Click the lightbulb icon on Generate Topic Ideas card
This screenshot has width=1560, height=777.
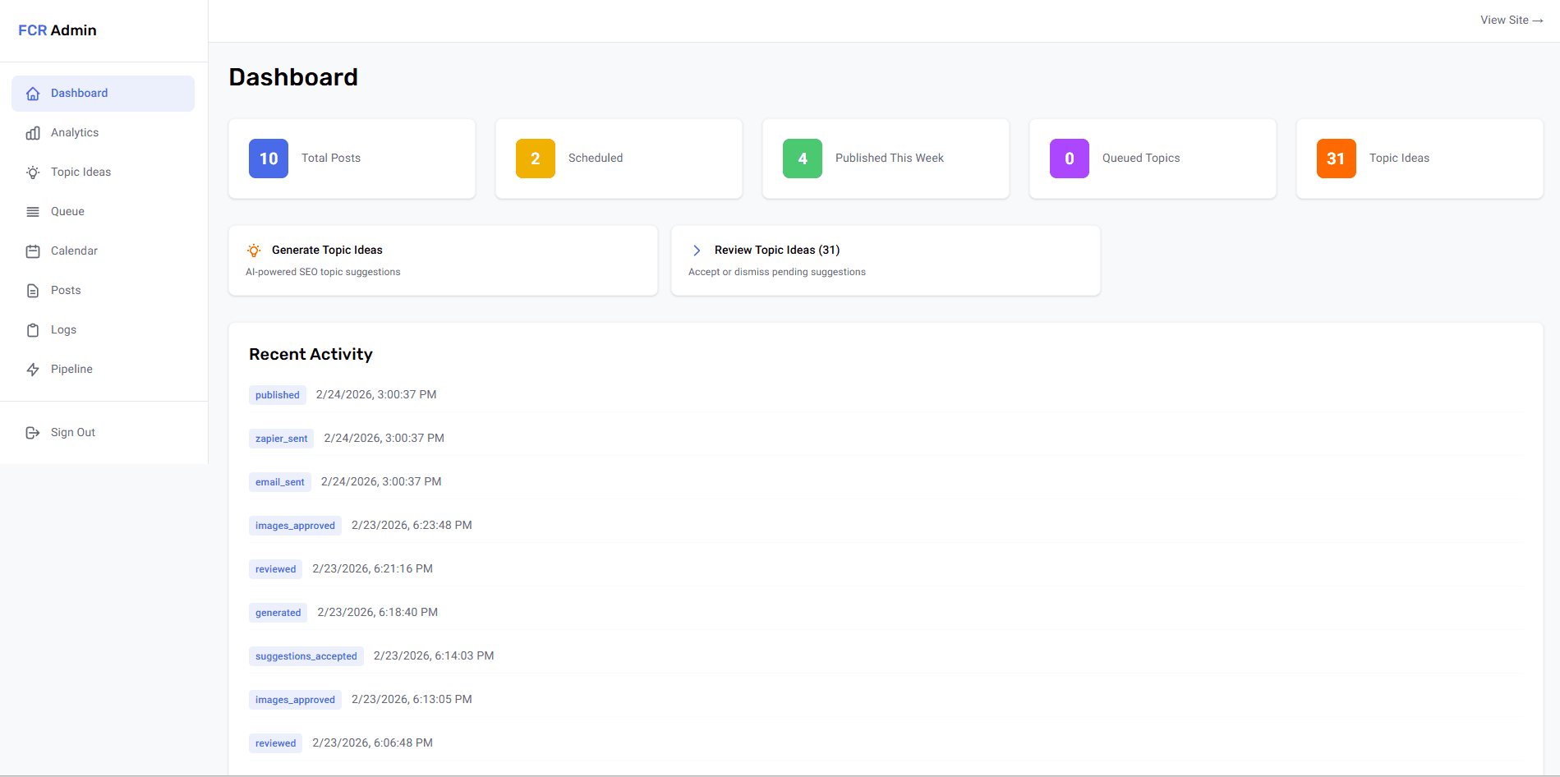(253, 250)
